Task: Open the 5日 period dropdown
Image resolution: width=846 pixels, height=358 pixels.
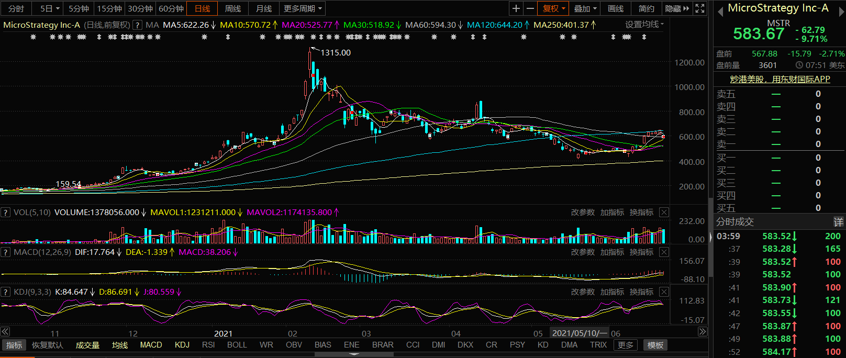Action: tap(50, 8)
